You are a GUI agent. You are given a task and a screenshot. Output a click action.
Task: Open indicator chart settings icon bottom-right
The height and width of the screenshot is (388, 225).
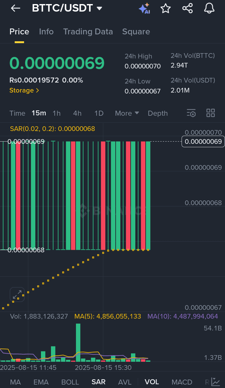pyautogui.click(x=215, y=382)
